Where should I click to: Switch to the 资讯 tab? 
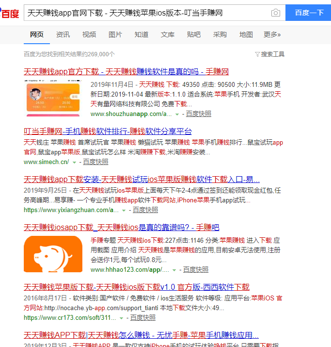click(x=63, y=34)
